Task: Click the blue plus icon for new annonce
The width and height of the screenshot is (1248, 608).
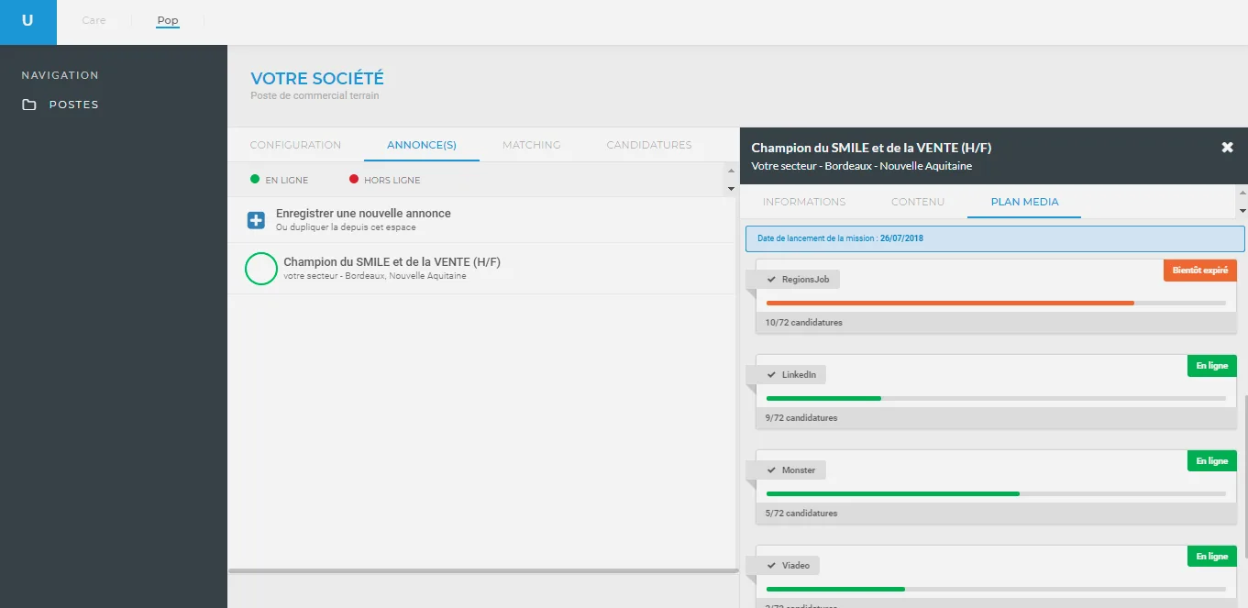Action: pos(256,220)
